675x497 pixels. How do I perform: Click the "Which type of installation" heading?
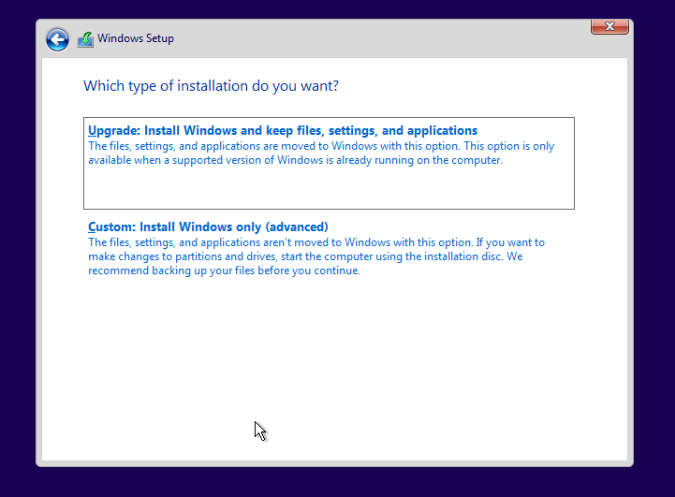pyautogui.click(x=211, y=86)
